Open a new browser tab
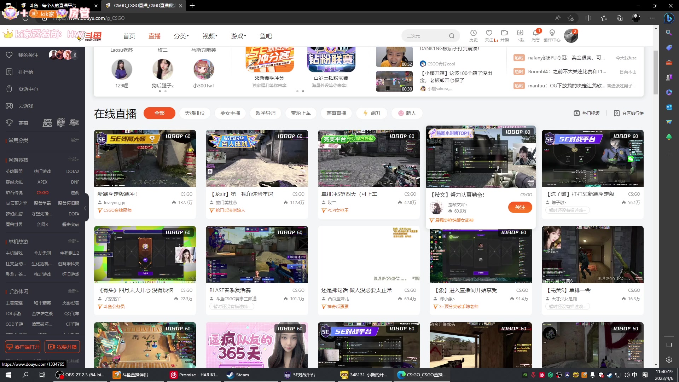Image resolution: width=679 pixels, height=382 pixels. (x=192, y=6)
